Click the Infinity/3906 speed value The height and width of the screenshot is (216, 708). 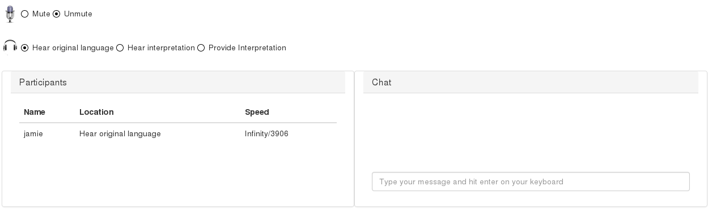[266, 134]
